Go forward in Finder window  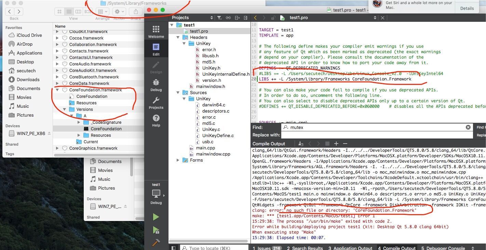point(19,12)
